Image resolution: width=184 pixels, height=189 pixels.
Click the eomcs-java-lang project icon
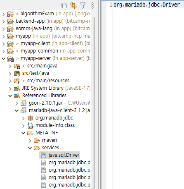pyautogui.click(x=10, y=29)
